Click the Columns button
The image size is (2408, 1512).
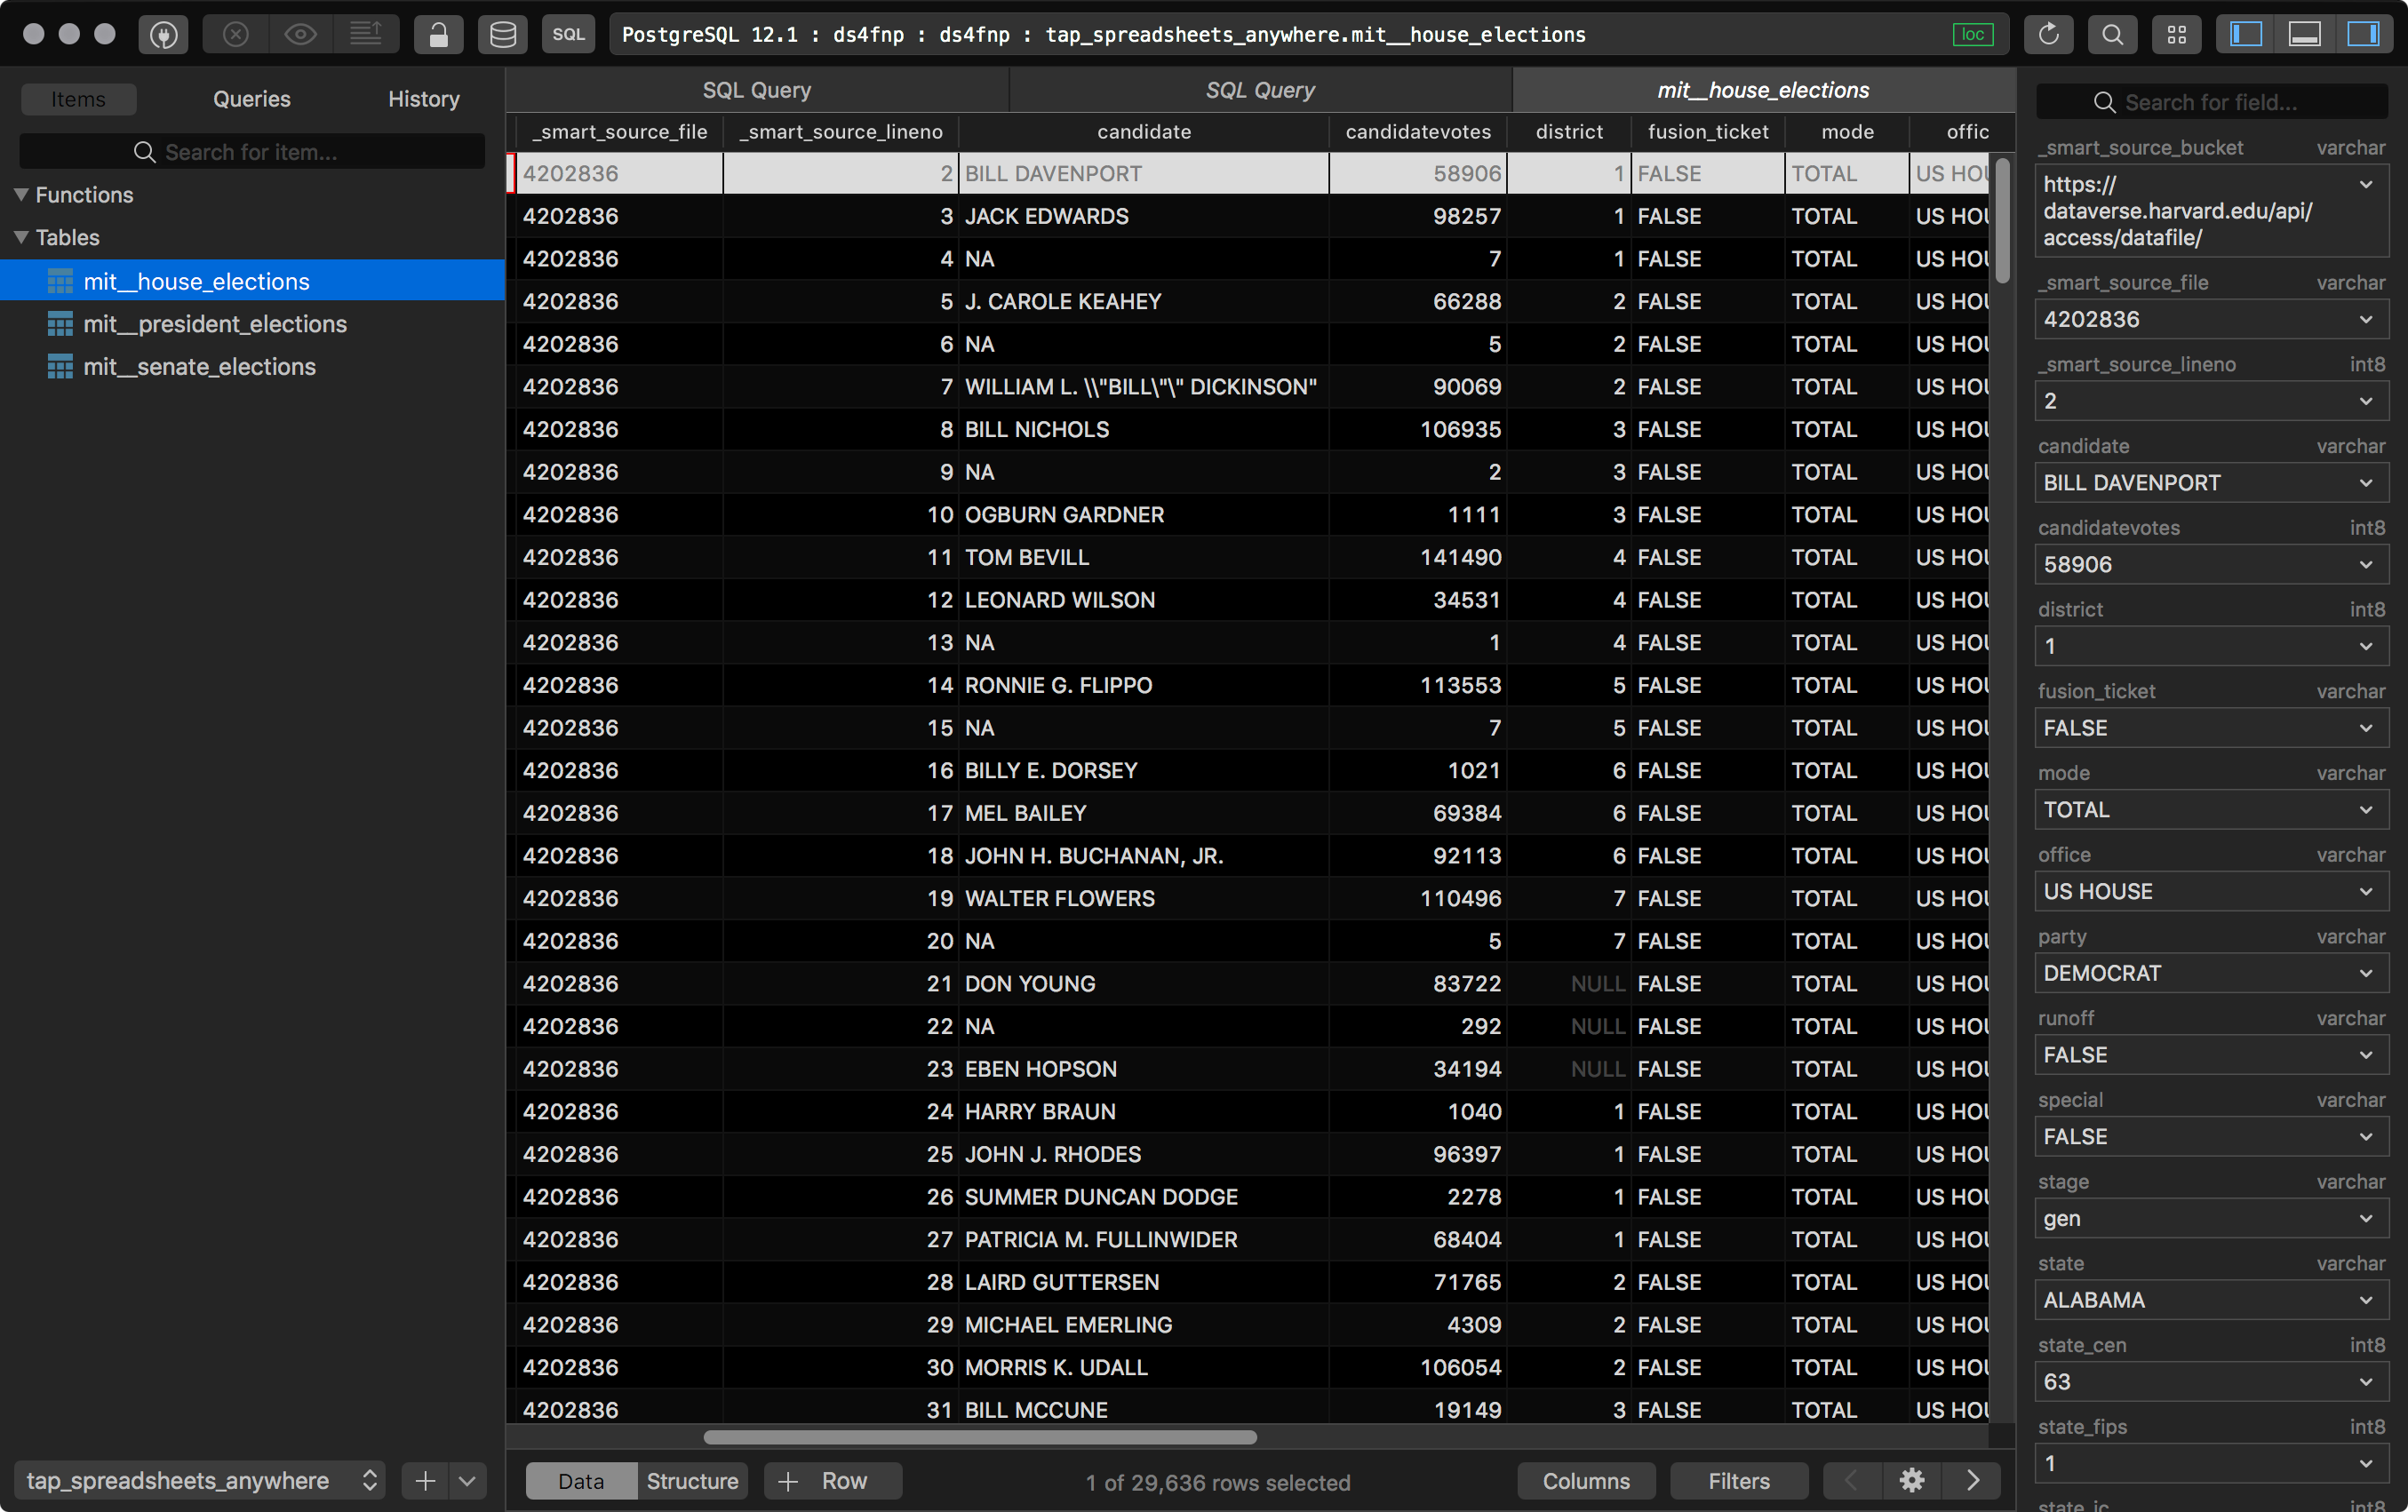[x=1585, y=1480]
